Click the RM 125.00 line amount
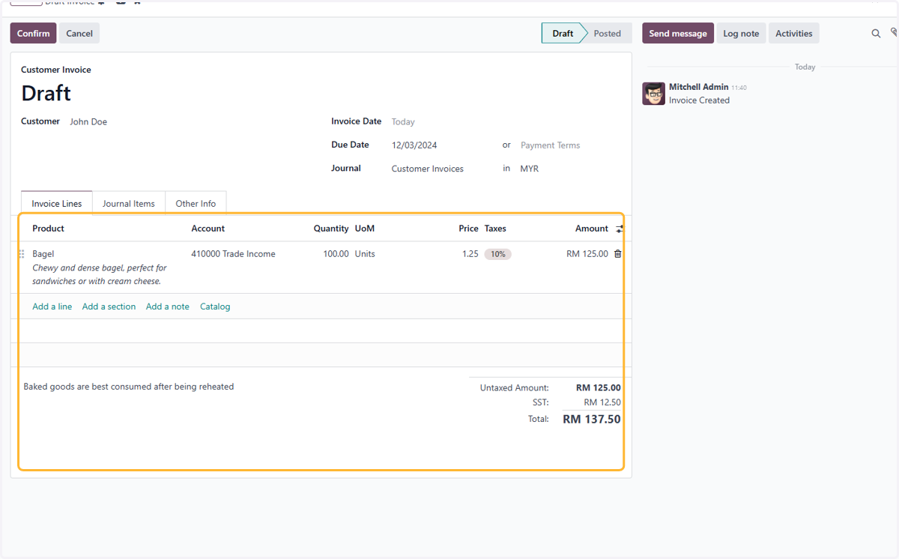Viewport: 899px width, 559px height. pos(587,254)
